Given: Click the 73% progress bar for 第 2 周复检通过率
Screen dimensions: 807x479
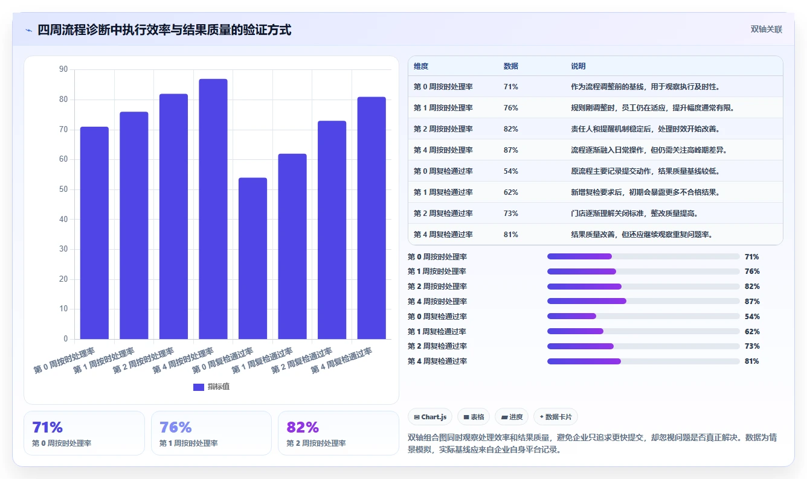Looking at the screenshot, I should [x=643, y=346].
